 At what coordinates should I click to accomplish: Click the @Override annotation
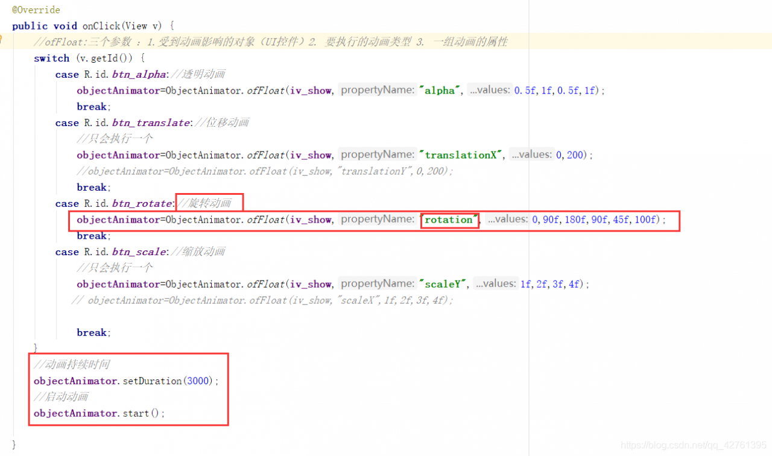click(36, 10)
